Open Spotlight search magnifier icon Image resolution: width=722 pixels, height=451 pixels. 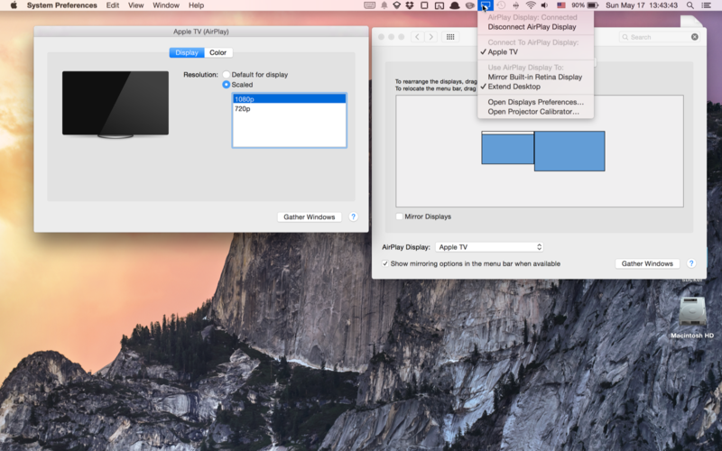point(690,5)
